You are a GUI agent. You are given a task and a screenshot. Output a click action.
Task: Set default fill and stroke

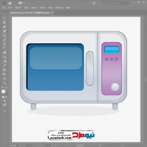point(3,88)
